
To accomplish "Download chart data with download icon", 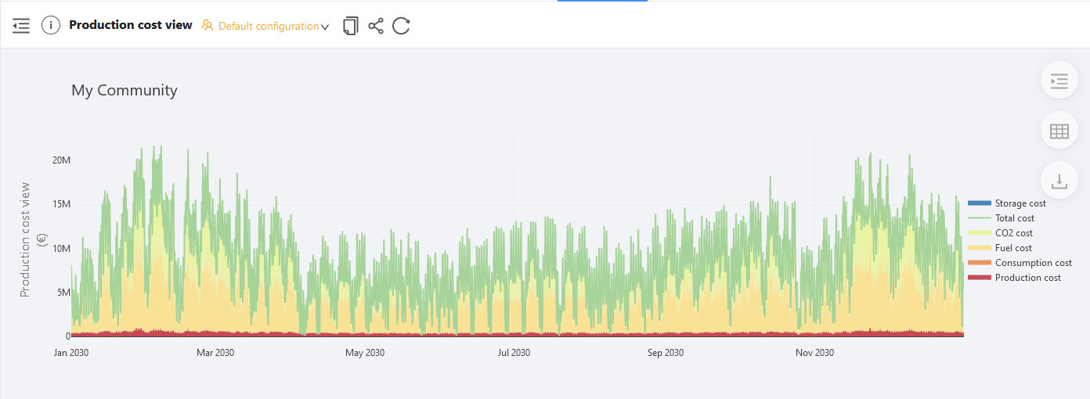I will 1059,181.
